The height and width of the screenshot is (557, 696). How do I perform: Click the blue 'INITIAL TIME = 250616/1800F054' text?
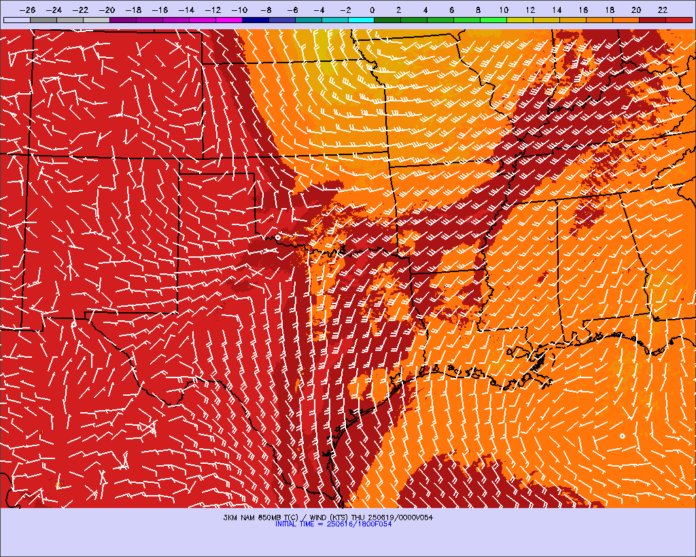333,524
